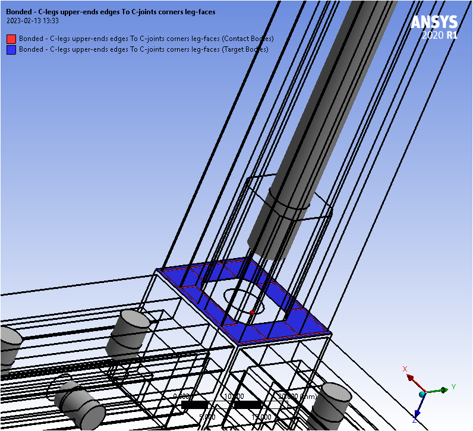Click the scale ruler bar
Image resolution: width=473 pixels, height=431 pixels.
click(235, 404)
